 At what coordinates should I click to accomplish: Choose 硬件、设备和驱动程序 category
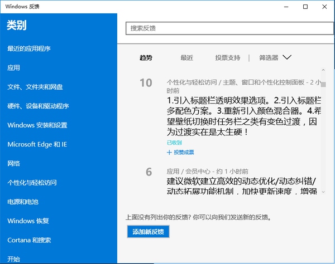[38, 106]
